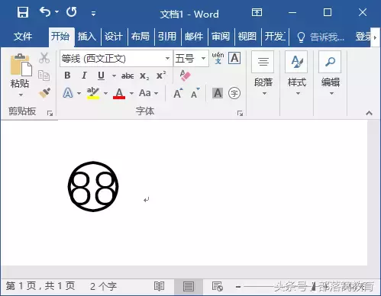Open the 段落 group button
Screen dimensions: 381x296
[263, 74]
